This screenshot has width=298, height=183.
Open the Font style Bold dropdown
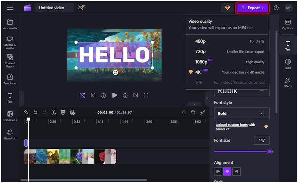coord(242,113)
